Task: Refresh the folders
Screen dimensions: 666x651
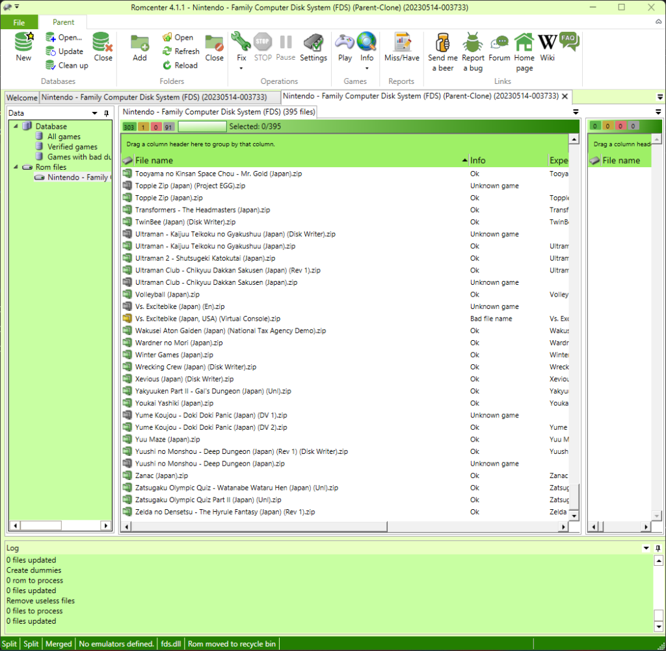Action: click(x=181, y=51)
